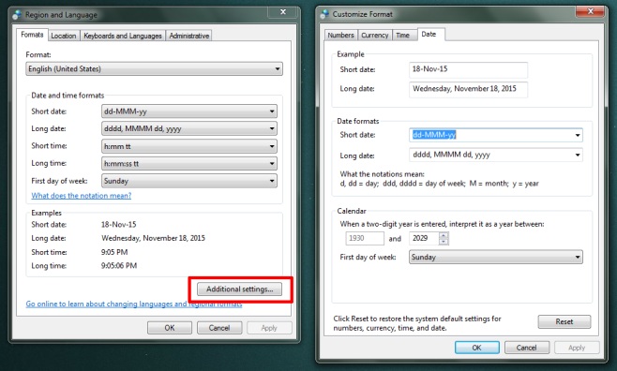This screenshot has height=371, width=617.
Task: Open the Numbers tab in Customize Format
Action: pyautogui.click(x=340, y=35)
